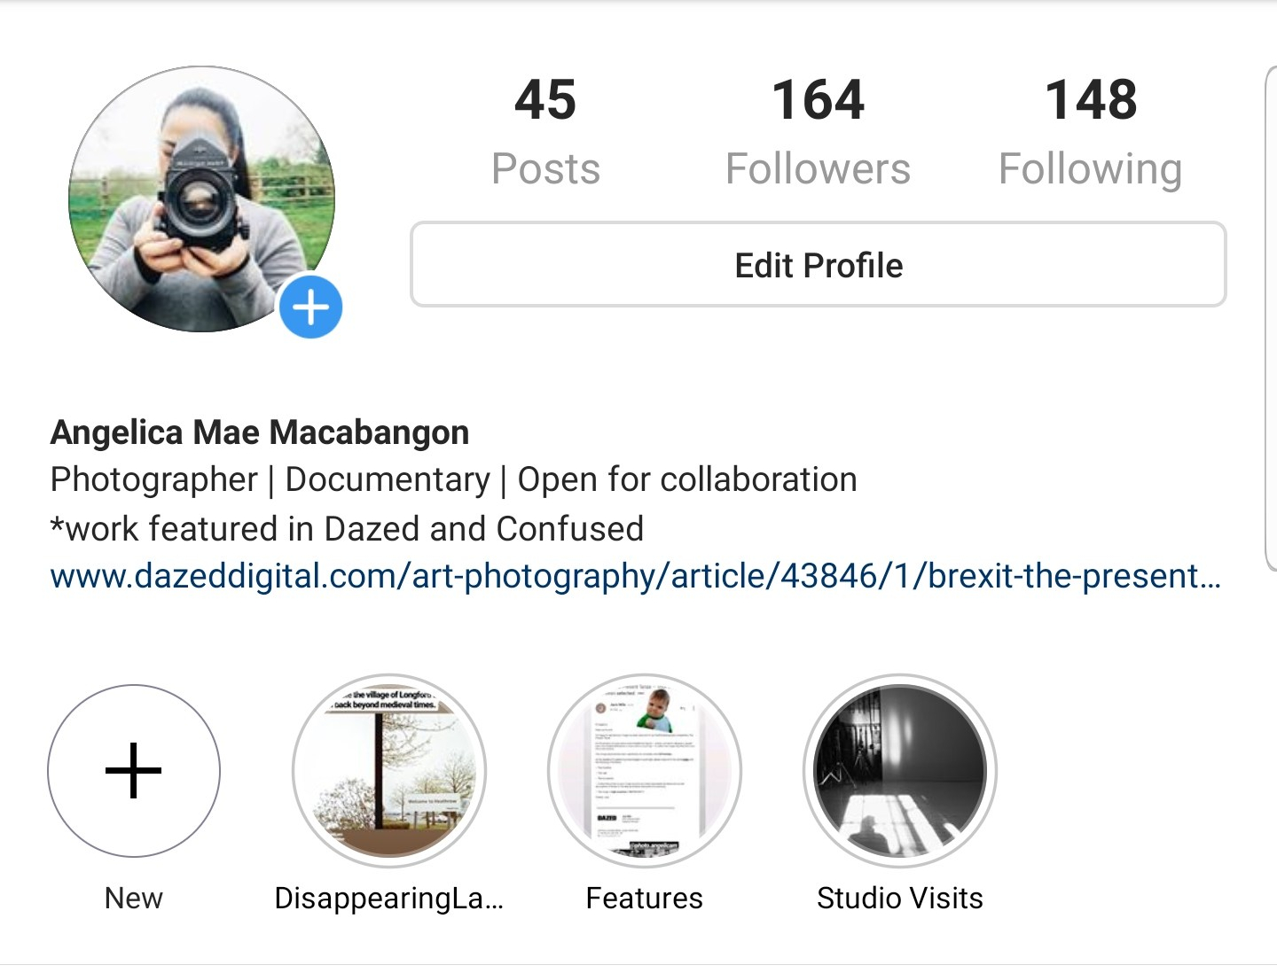The height and width of the screenshot is (973, 1277).
Task: Click the Edit Profile button
Action: [819, 265]
